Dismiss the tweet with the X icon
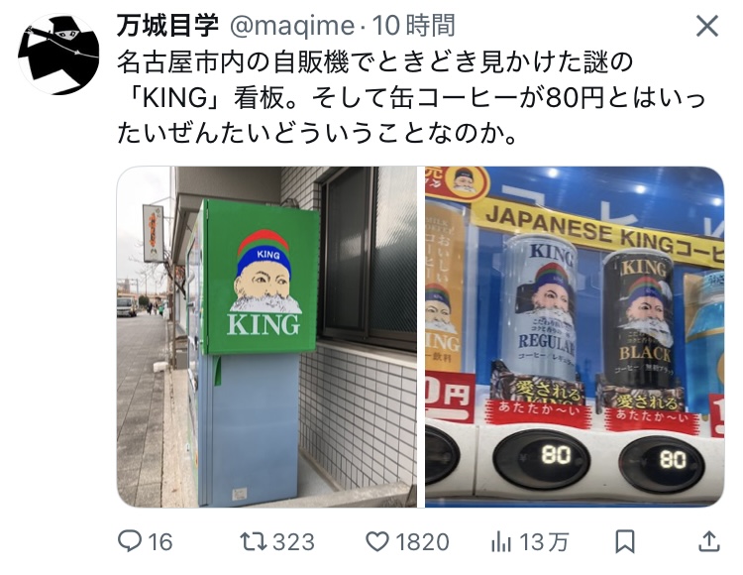Screen dimensions: 743x575 [707, 26]
